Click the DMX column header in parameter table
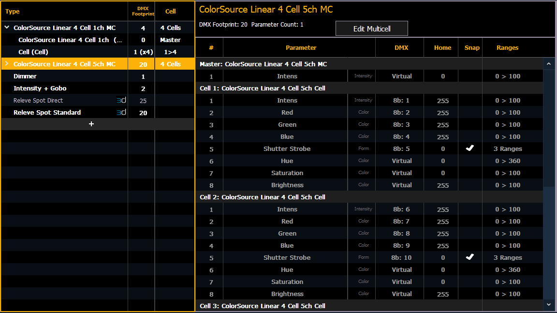557x313 pixels. pyautogui.click(x=401, y=47)
